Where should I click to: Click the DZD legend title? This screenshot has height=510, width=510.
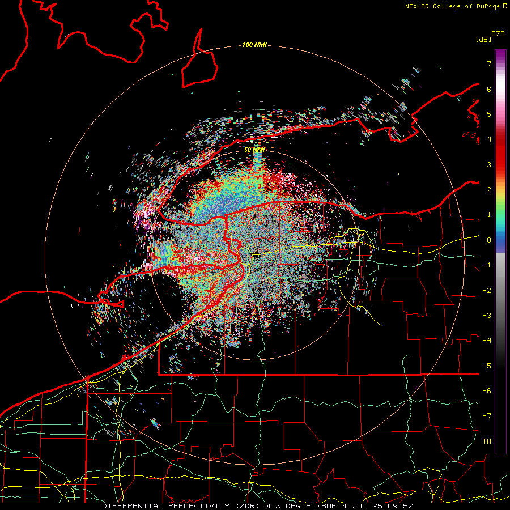[498, 34]
